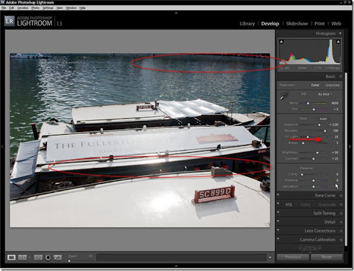Open the As Shot white balance dropdown

coord(325,94)
